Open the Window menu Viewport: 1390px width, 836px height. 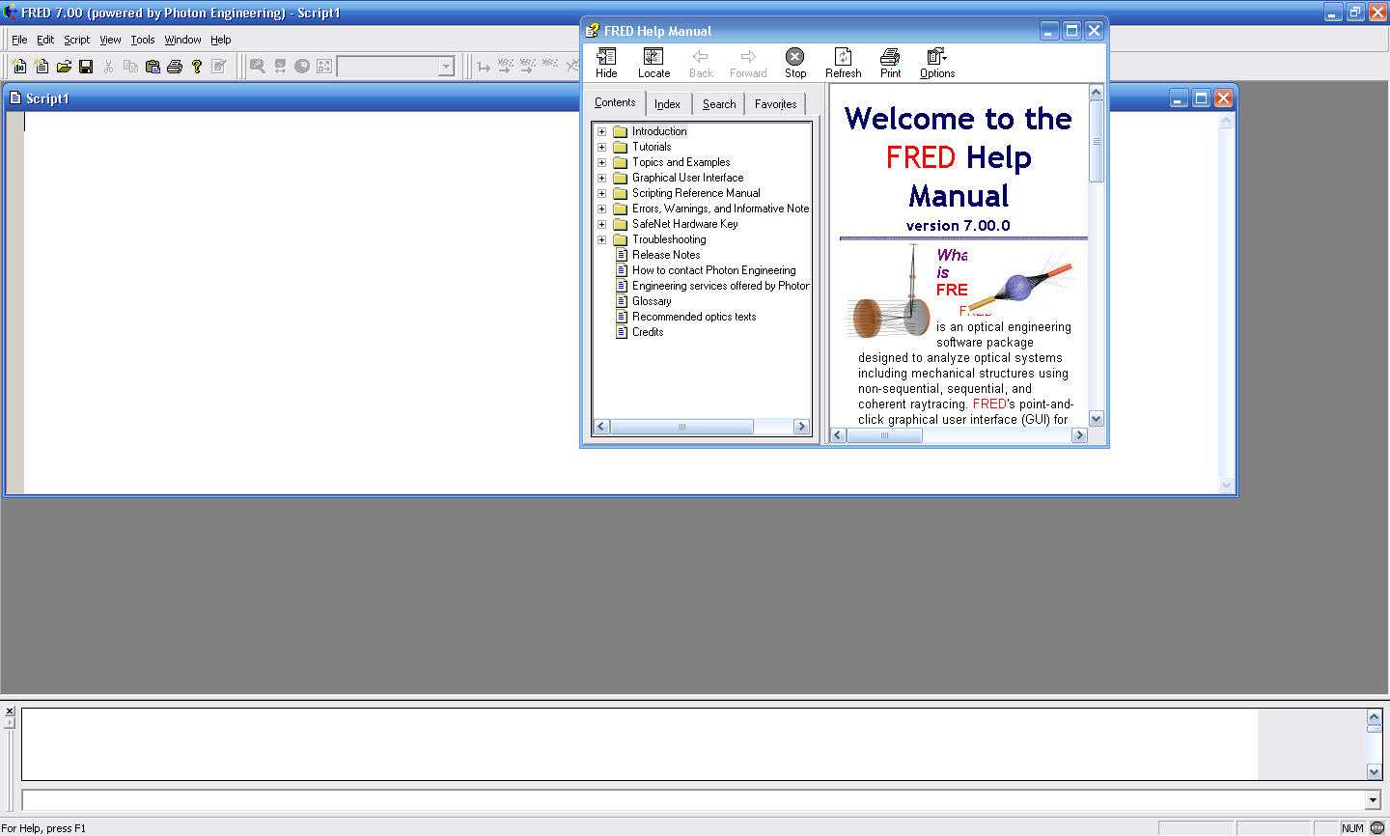pyautogui.click(x=182, y=40)
